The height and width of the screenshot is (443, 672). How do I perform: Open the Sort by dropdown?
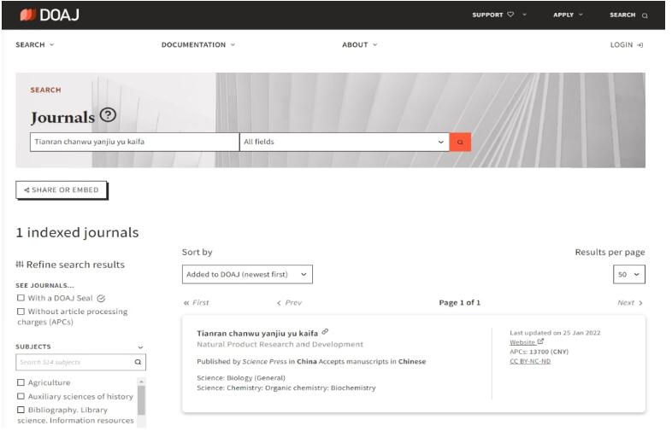click(x=247, y=275)
